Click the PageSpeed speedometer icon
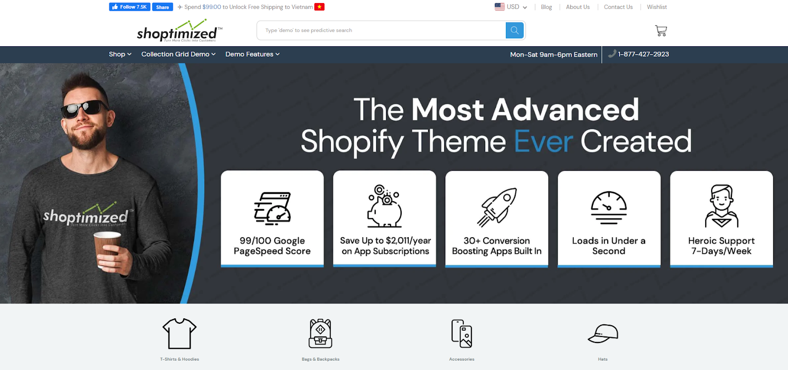This screenshot has height=370, width=788. (x=272, y=209)
